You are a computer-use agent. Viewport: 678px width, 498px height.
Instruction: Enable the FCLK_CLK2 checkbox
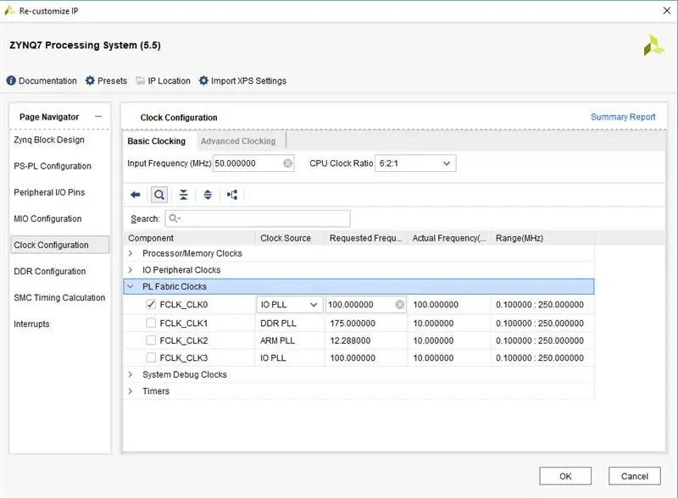(x=151, y=340)
